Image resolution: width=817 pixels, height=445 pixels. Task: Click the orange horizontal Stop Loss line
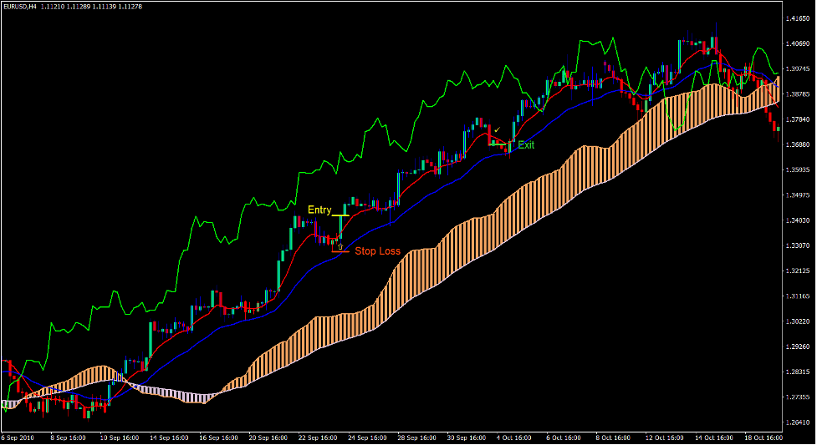tap(340, 251)
